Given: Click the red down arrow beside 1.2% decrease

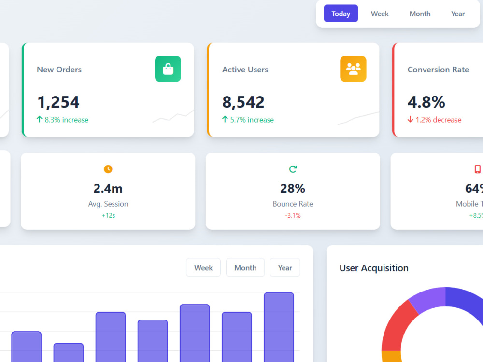Looking at the screenshot, I should (410, 119).
